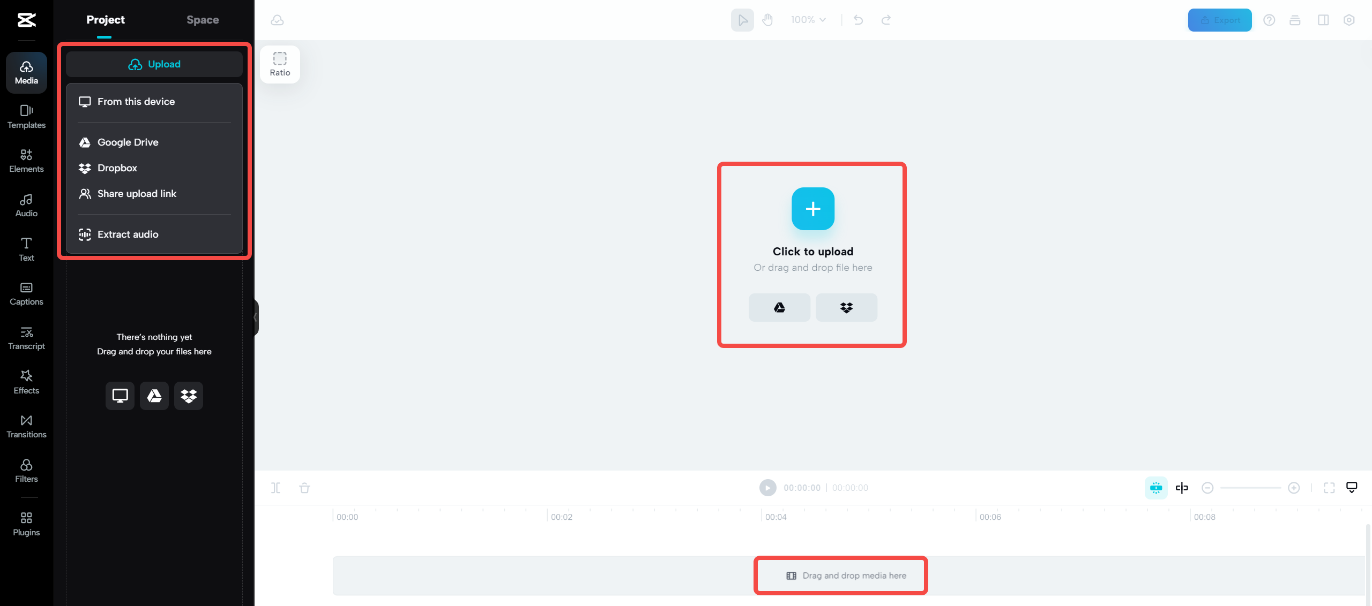This screenshot has height=606, width=1372.
Task: Switch to the Space tab
Action: click(x=203, y=19)
